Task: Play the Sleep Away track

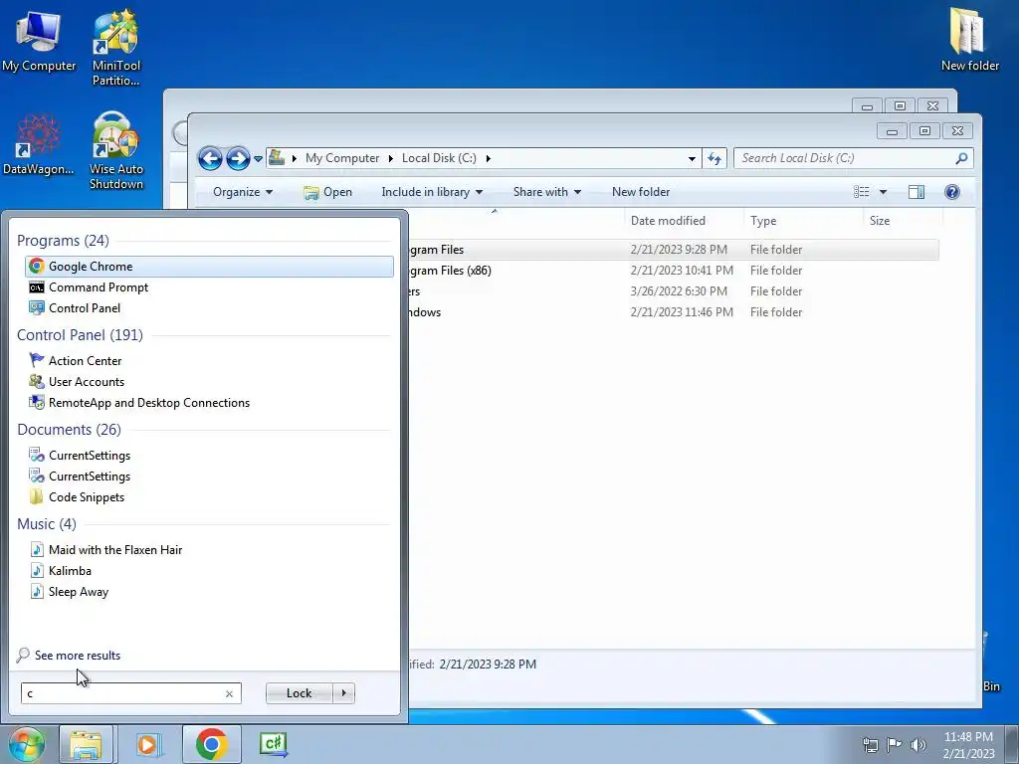Action: click(78, 592)
